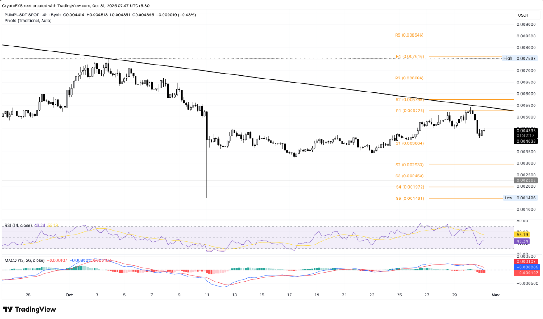Click the Oct label on time axis
The width and height of the screenshot is (543, 319).
coord(69,294)
